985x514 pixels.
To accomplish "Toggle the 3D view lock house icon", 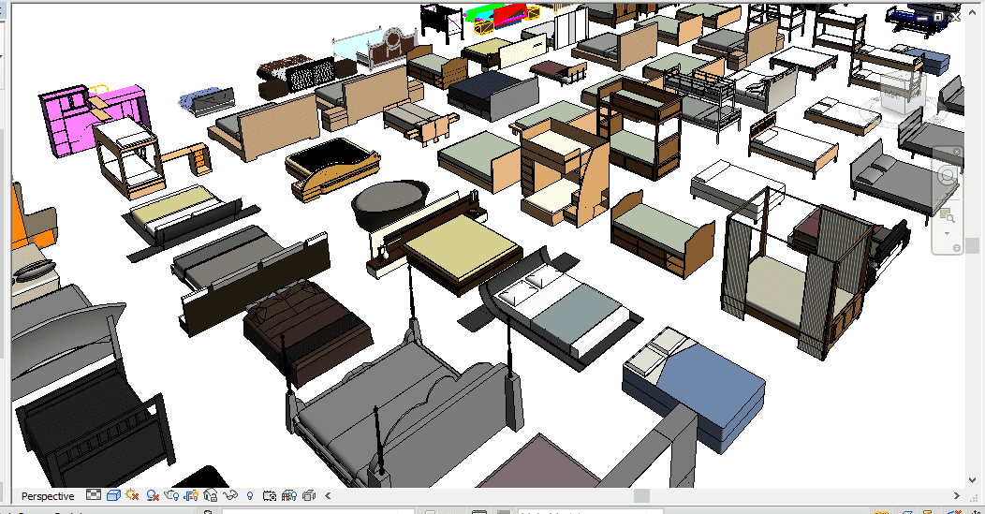I will (211, 495).
